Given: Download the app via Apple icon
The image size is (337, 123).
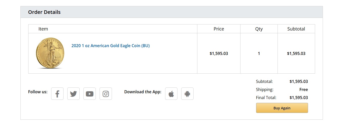Looking at the screenshot, I should click(x=171, y=94).
